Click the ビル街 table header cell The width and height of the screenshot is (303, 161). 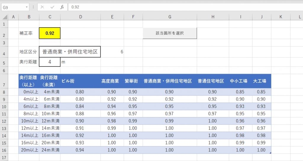point(80,81)
